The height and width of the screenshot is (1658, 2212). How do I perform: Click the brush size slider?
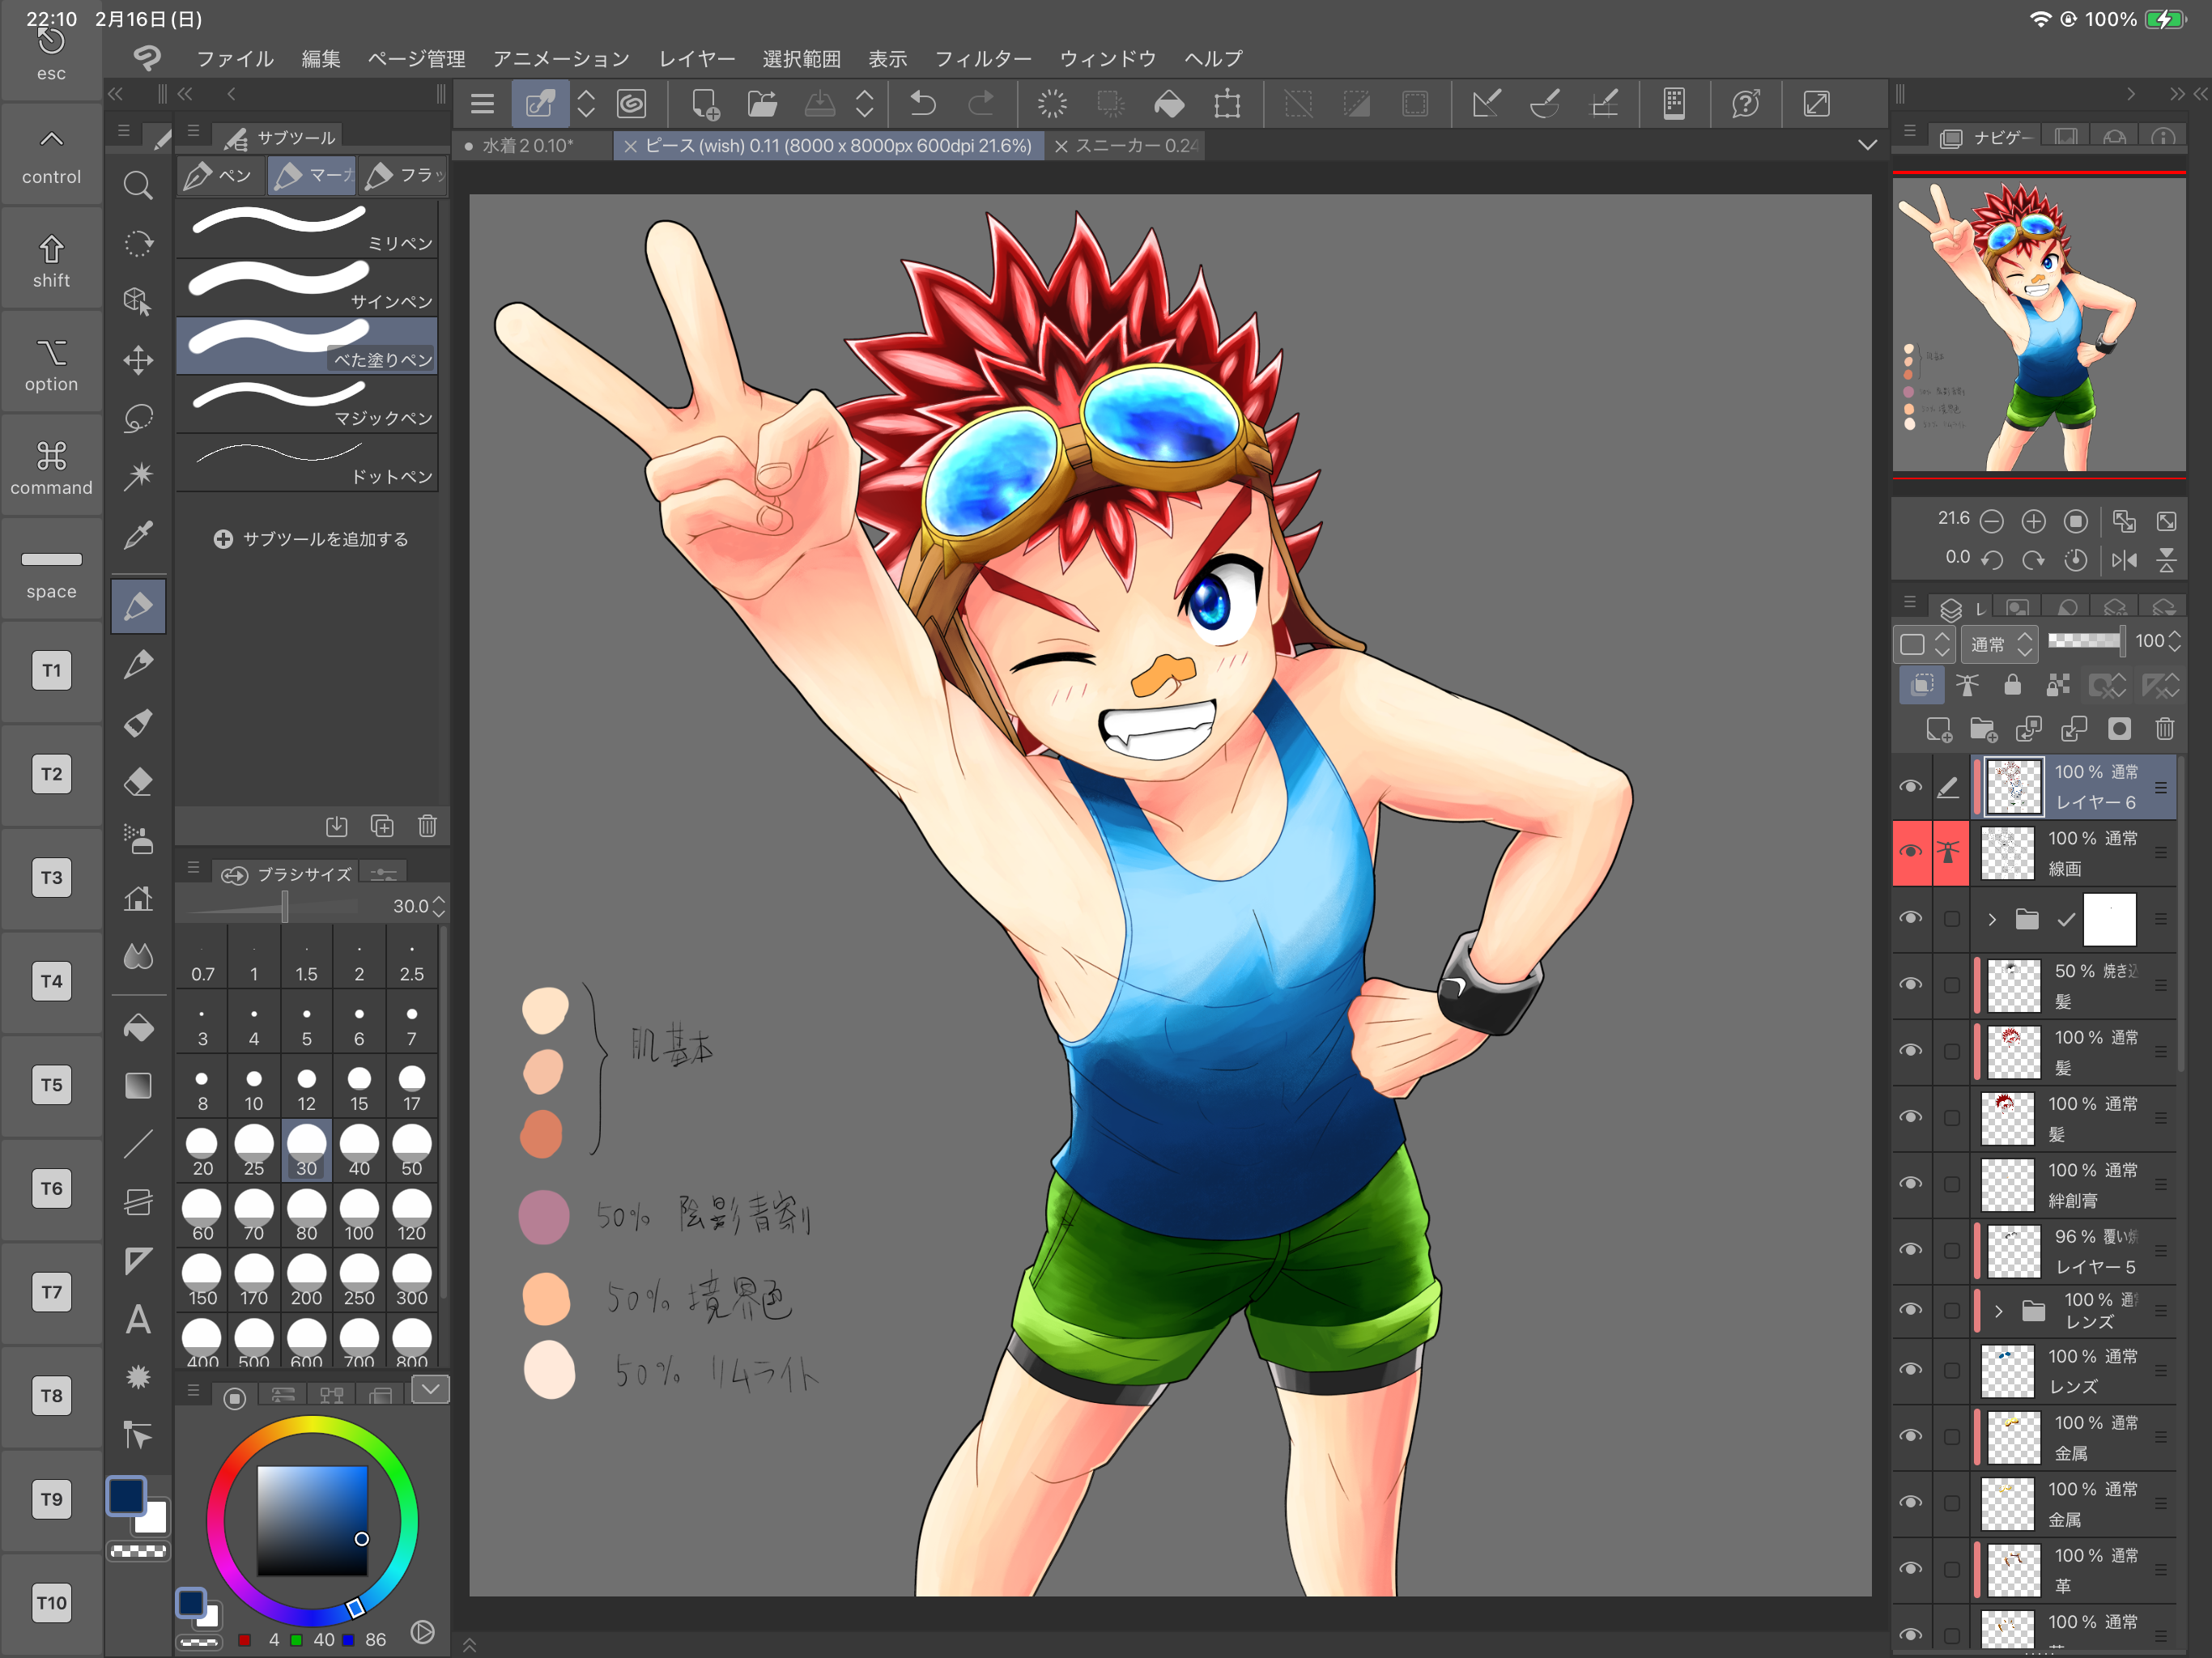pyautogui.click(x=272, y=906)
